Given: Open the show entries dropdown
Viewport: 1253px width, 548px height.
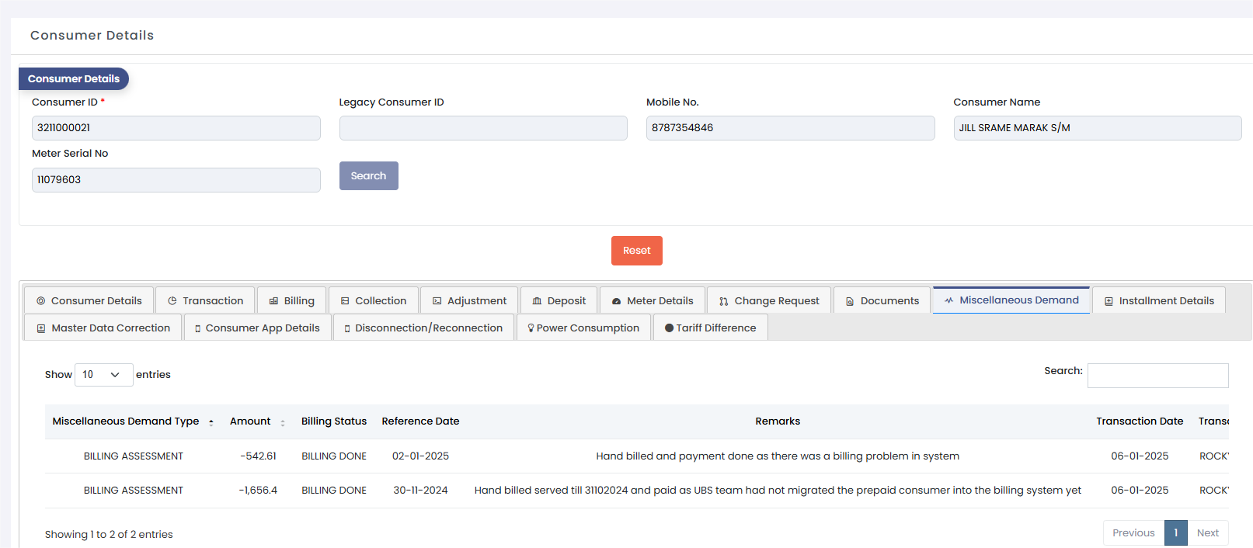Looking at the screenshot, I should (103, 375).
